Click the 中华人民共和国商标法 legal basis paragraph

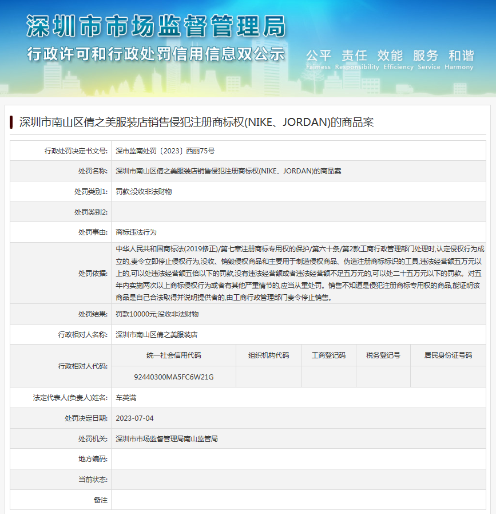pyautogui.click(x=300, y=274)
